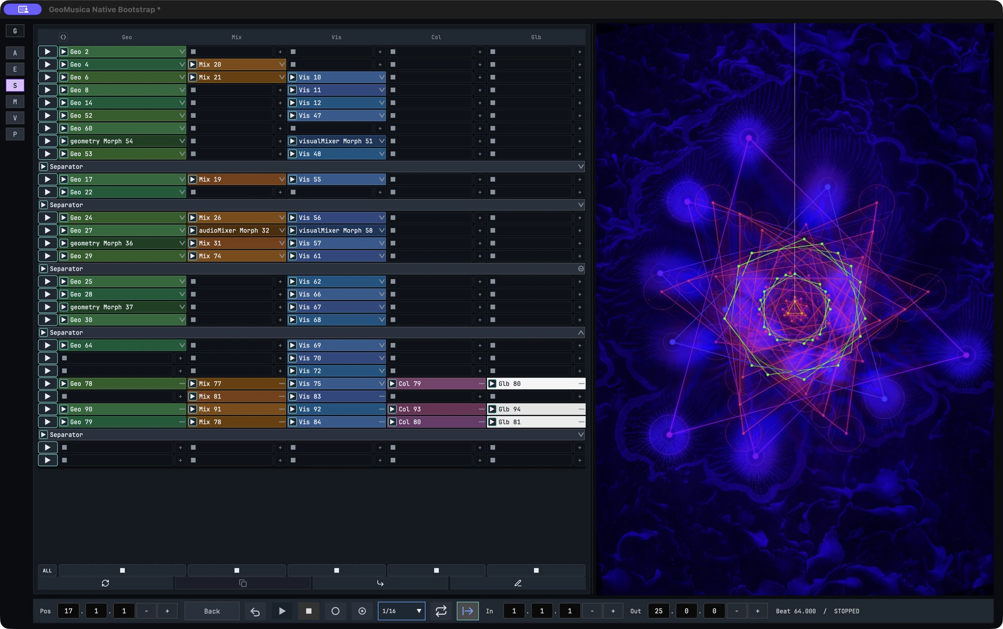This screenshot has height=629, width=1003.
Task: Click the ALL button
Action: (47, 571)
